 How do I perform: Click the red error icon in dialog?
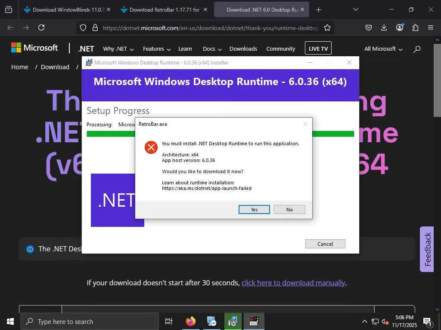(151, 147)
